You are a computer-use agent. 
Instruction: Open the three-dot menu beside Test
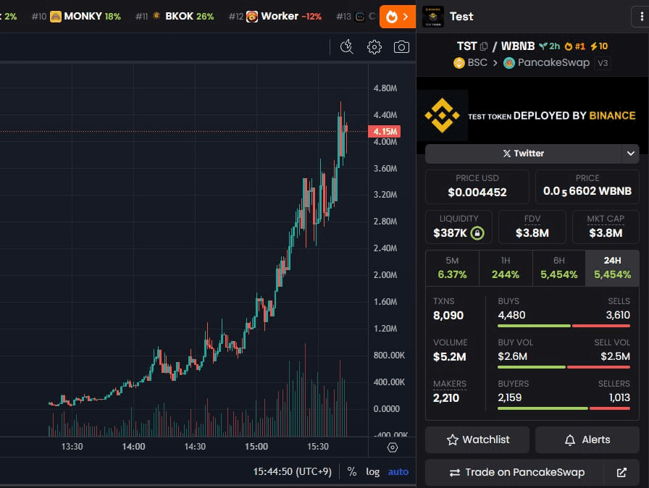pyautogui.click(x=641, y=17)
